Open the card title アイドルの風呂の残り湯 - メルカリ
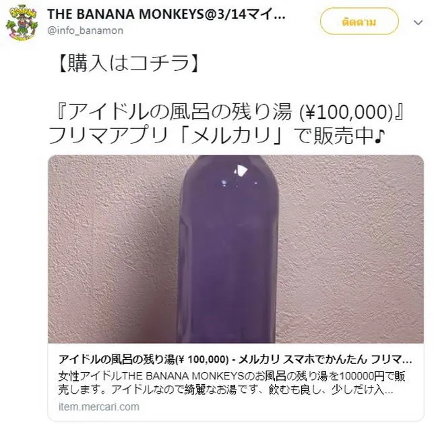 click(x=235, y=360)
